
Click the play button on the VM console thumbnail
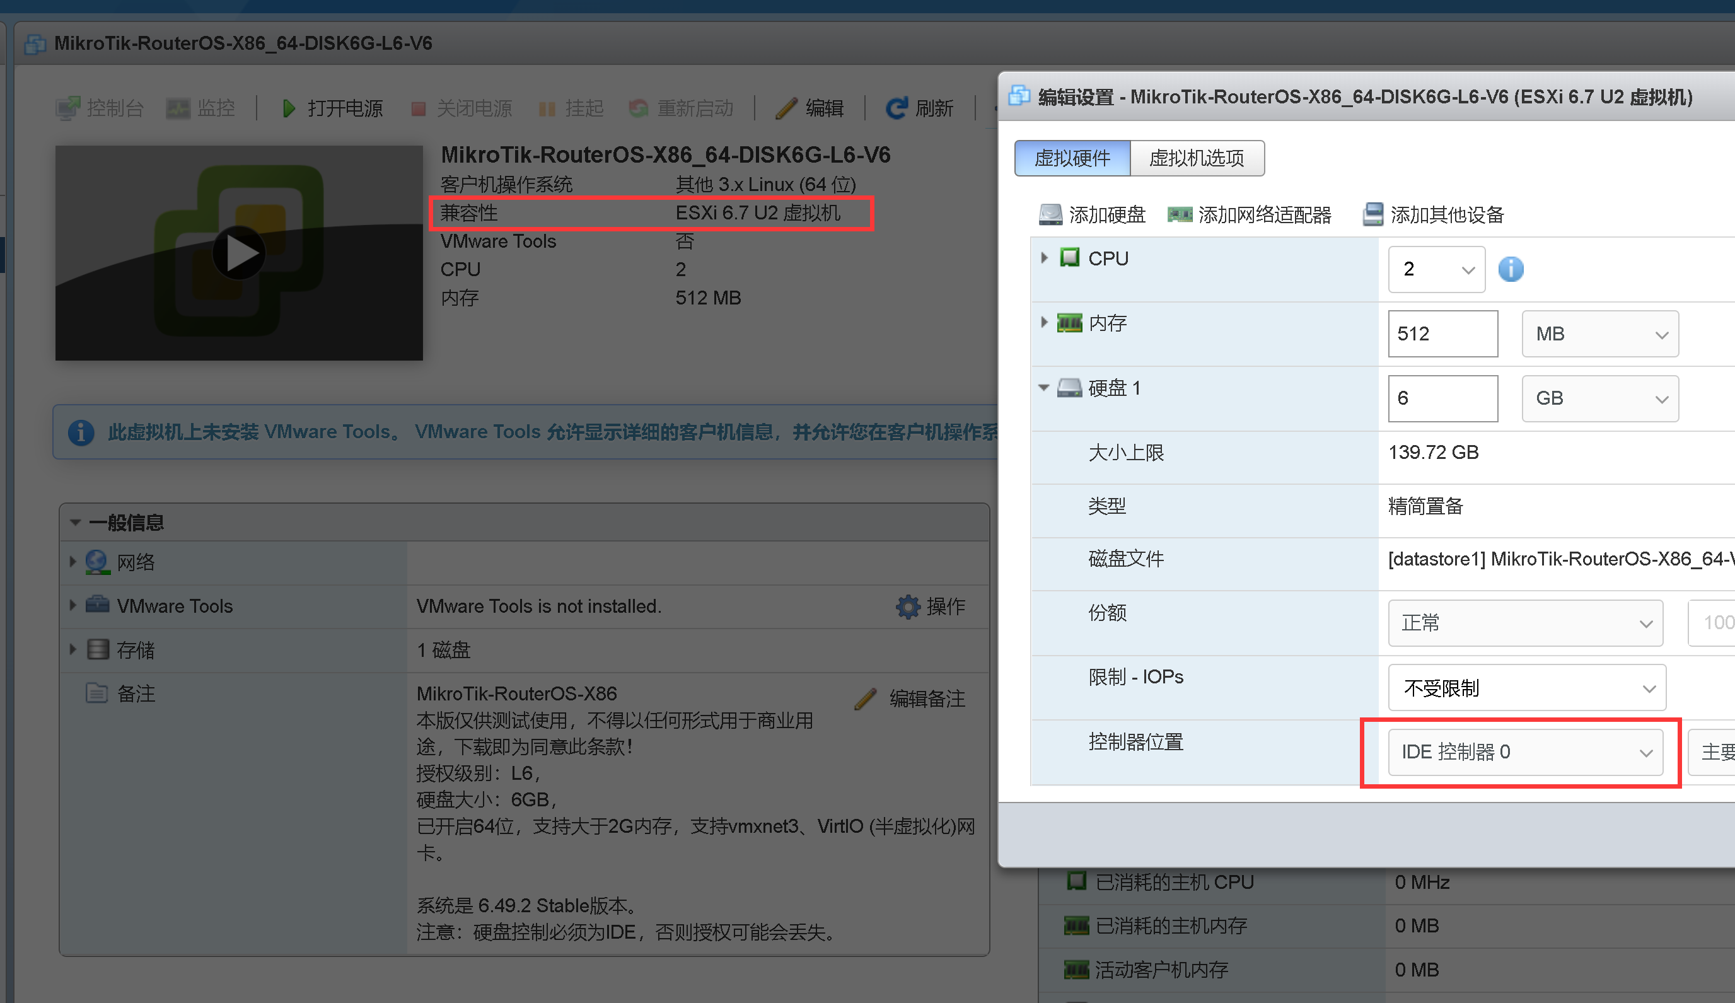point(239,253)
